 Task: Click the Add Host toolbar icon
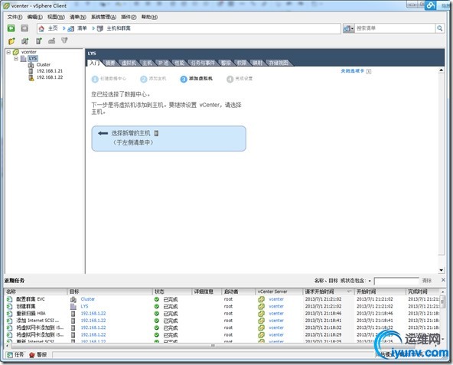pos(39,41)
